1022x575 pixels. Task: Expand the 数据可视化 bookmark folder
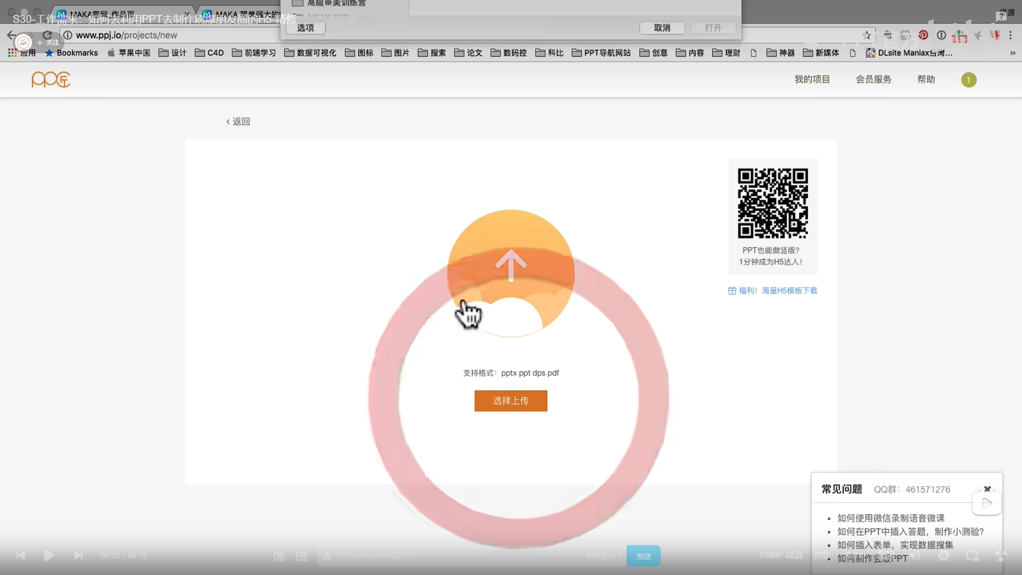click(310, 53)
